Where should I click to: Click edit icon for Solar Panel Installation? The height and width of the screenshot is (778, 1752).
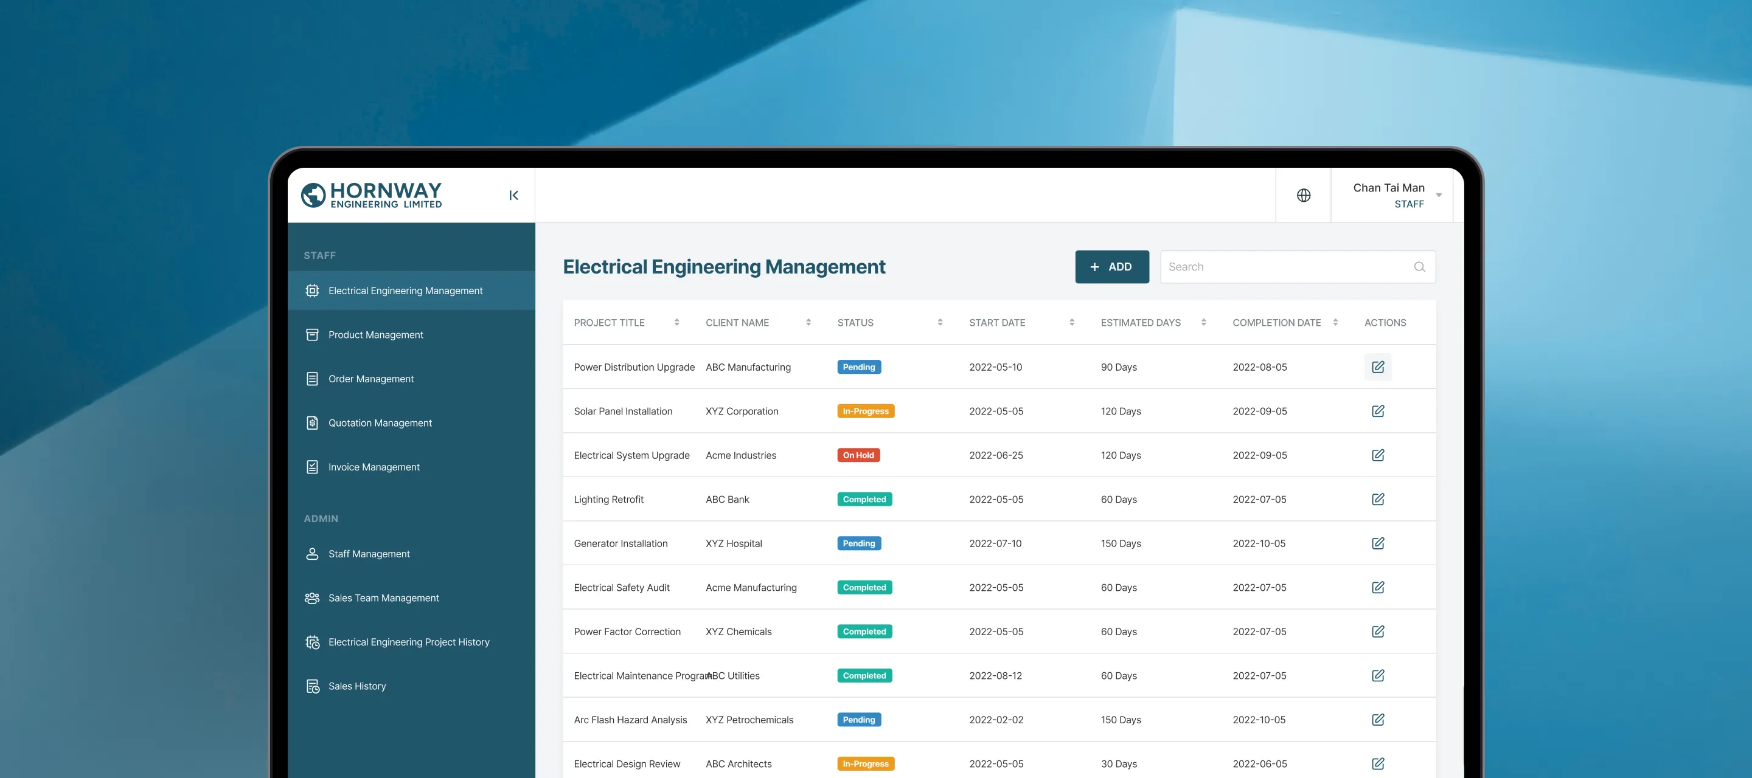click(x=1377, y=411)
